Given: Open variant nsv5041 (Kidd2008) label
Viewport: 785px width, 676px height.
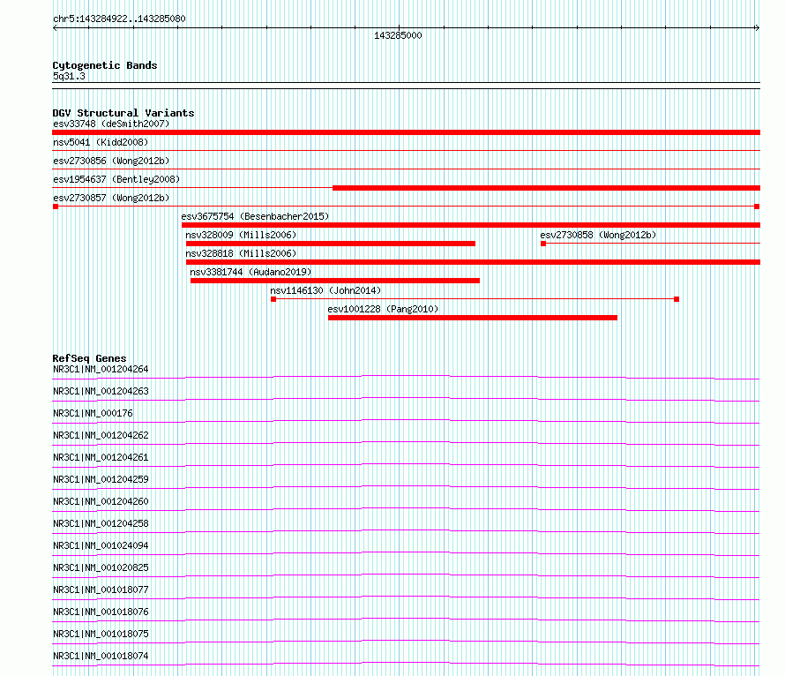Looking at the screenshot, I should (x=101, y=142).
